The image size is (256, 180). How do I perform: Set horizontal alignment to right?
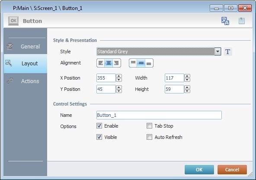tap(116, 63)
